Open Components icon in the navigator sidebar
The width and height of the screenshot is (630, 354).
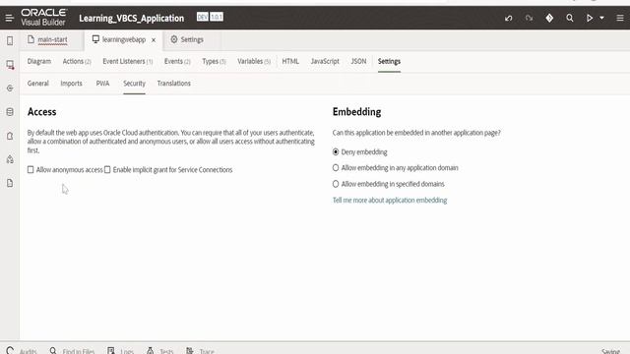coord(10,159)
